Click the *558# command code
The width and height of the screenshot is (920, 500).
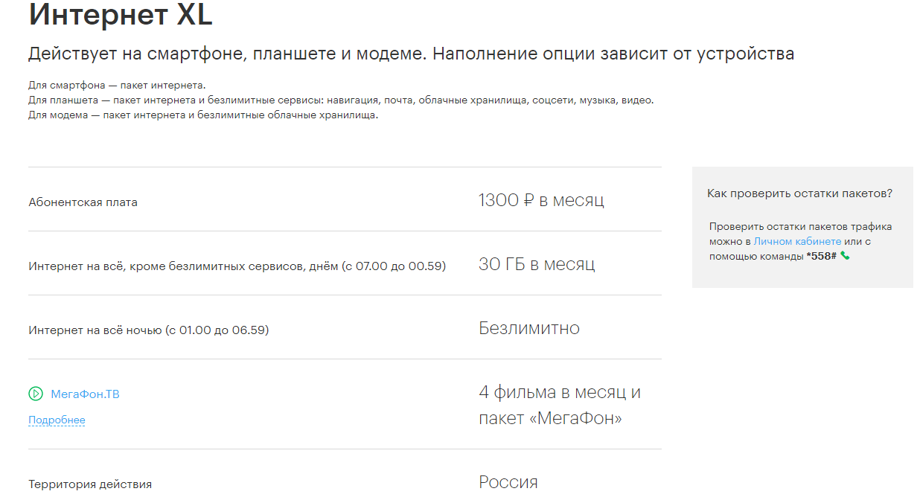pos(821,256)
